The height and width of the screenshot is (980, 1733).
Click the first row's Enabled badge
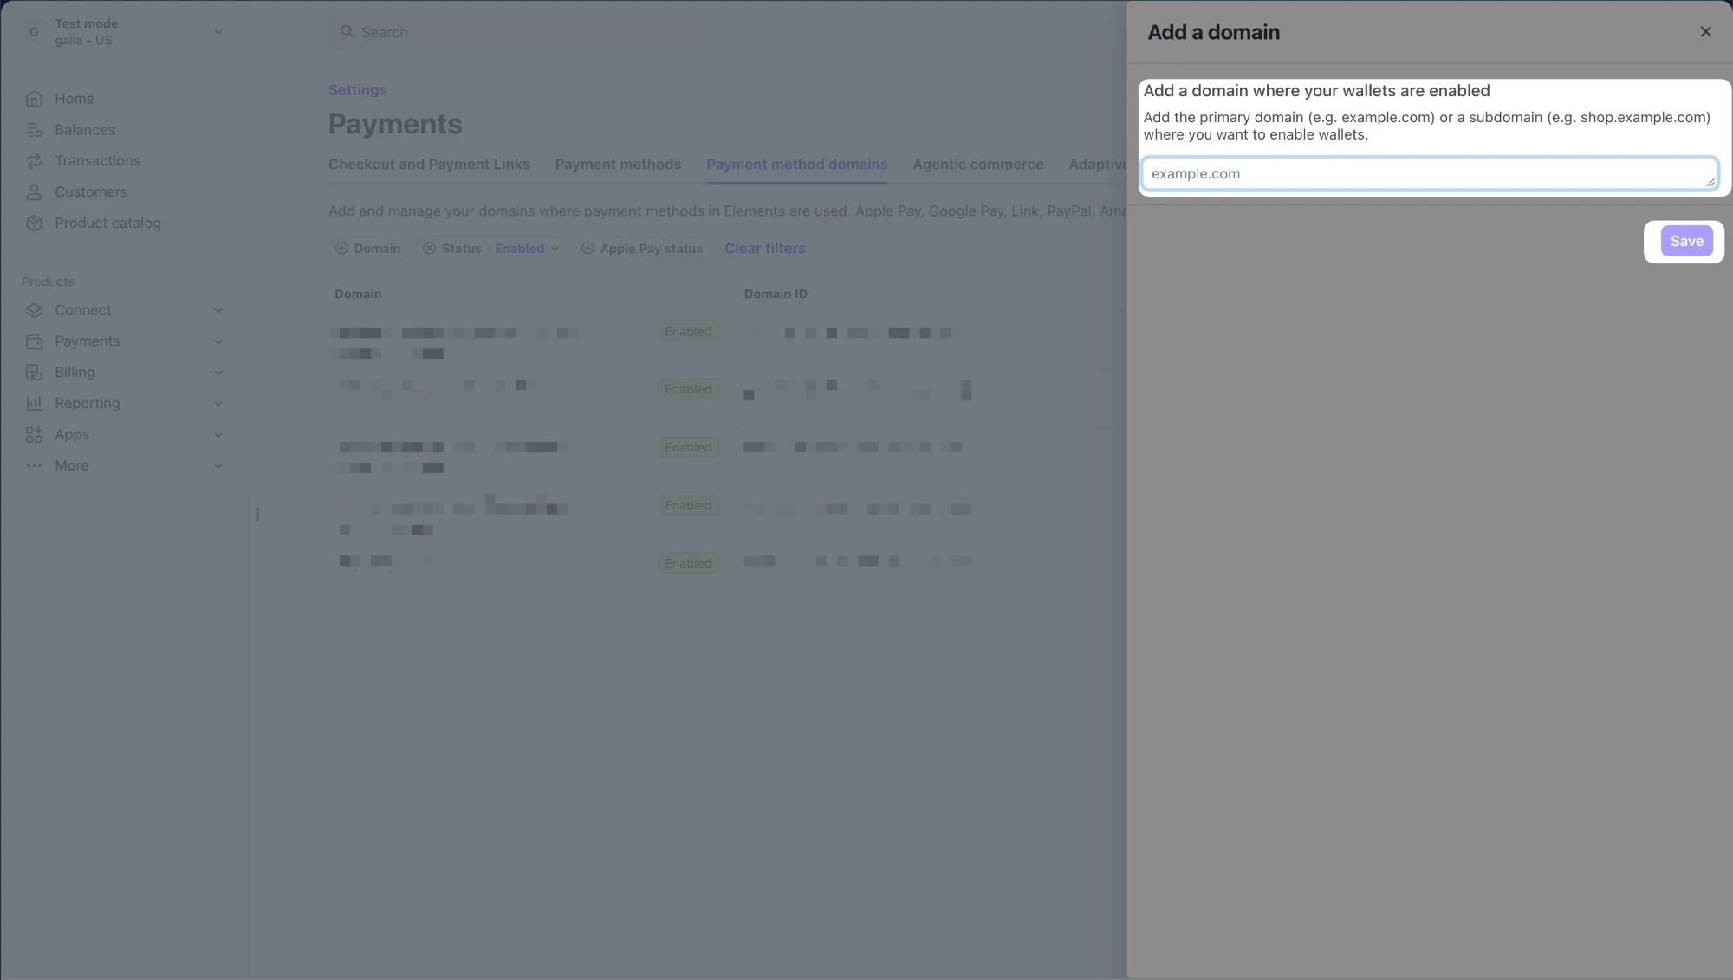(x=688, y=332)
